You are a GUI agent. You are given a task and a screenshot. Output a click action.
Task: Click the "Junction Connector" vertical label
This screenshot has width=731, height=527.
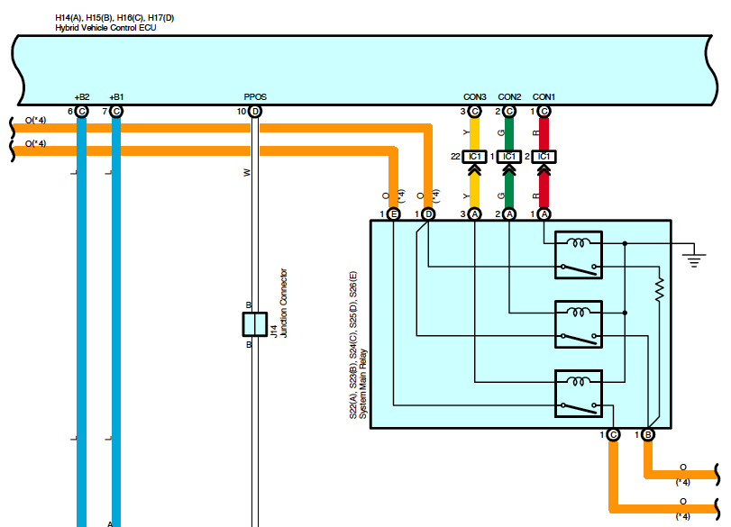[283, 303]
